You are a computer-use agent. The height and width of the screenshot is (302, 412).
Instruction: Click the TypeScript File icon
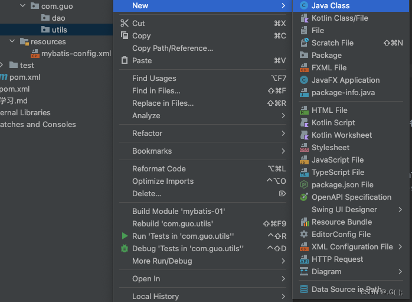coord(304,173)
